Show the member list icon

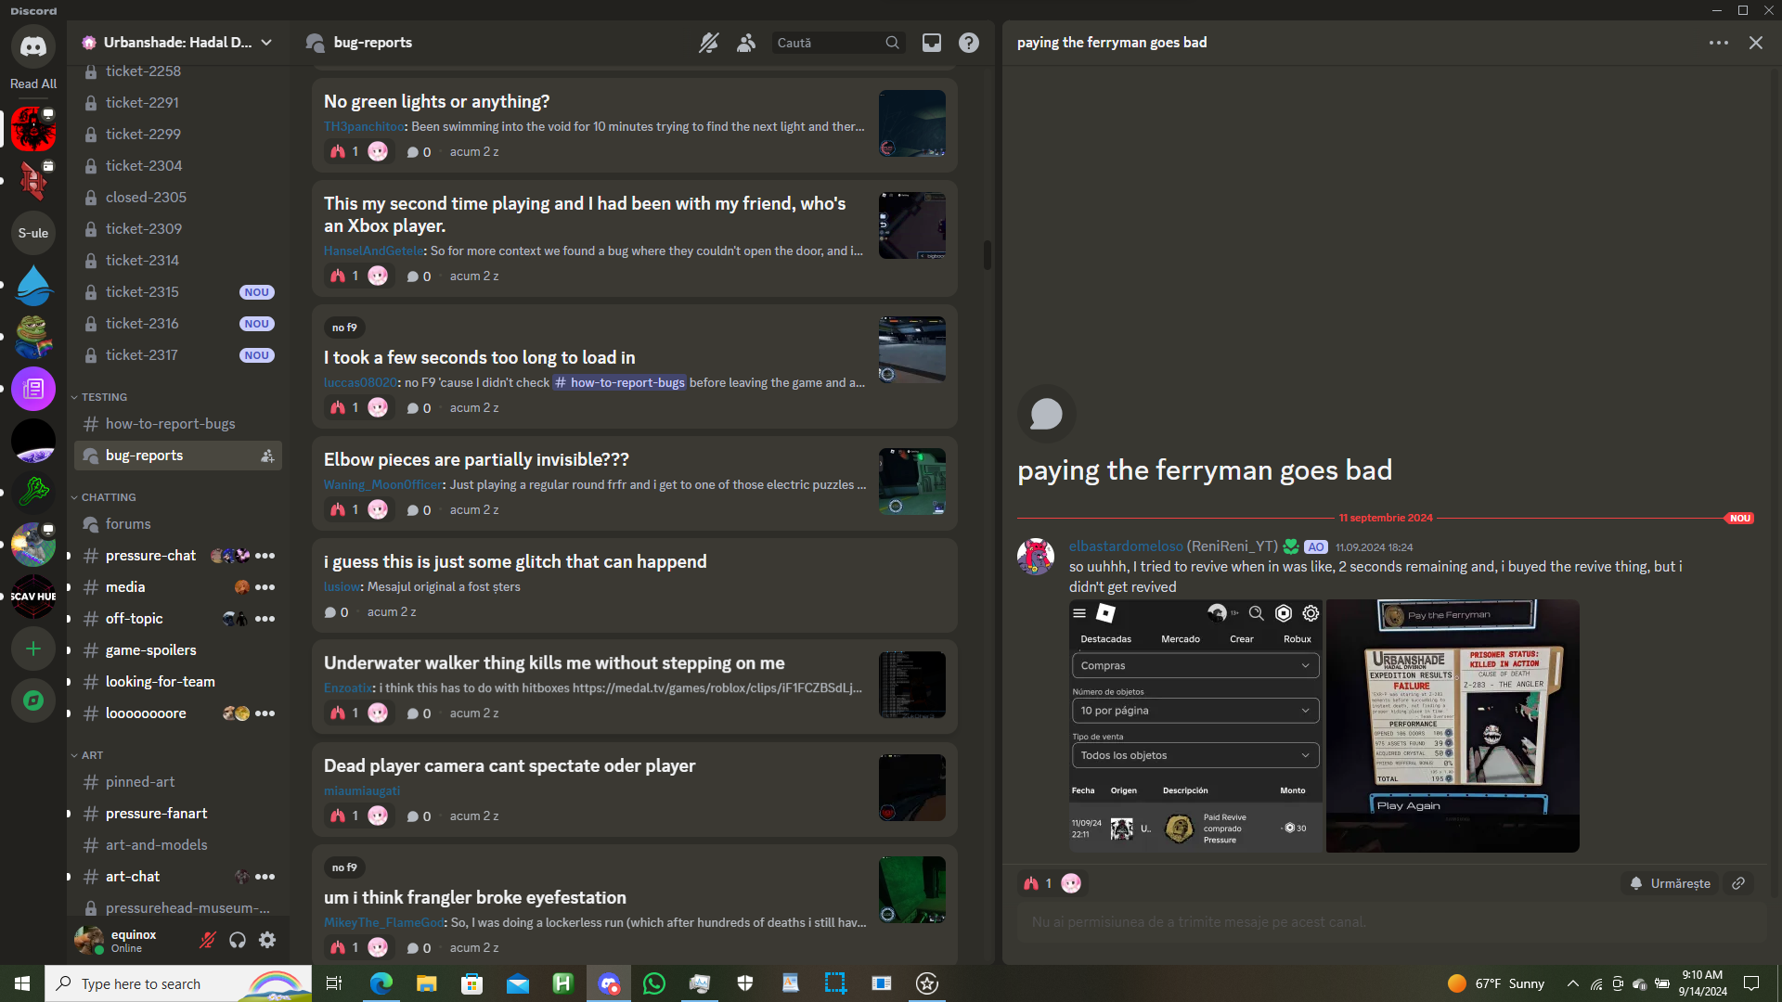(x=746, y=43)
